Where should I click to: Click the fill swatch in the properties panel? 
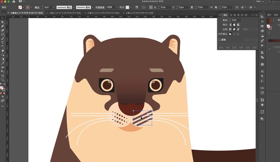[269, 21]
